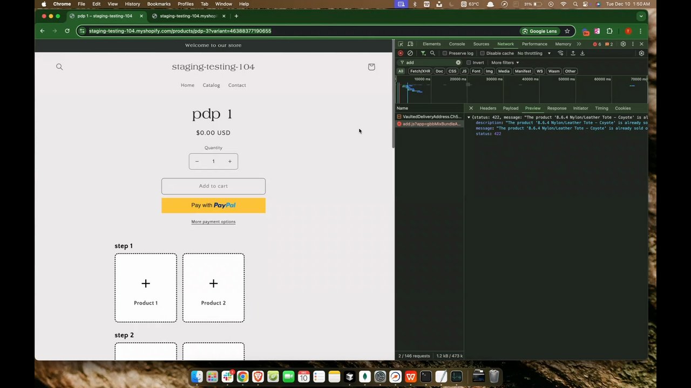Open network search with magnifier icon
Screen dimensions: 691x388
coord(432,53)
